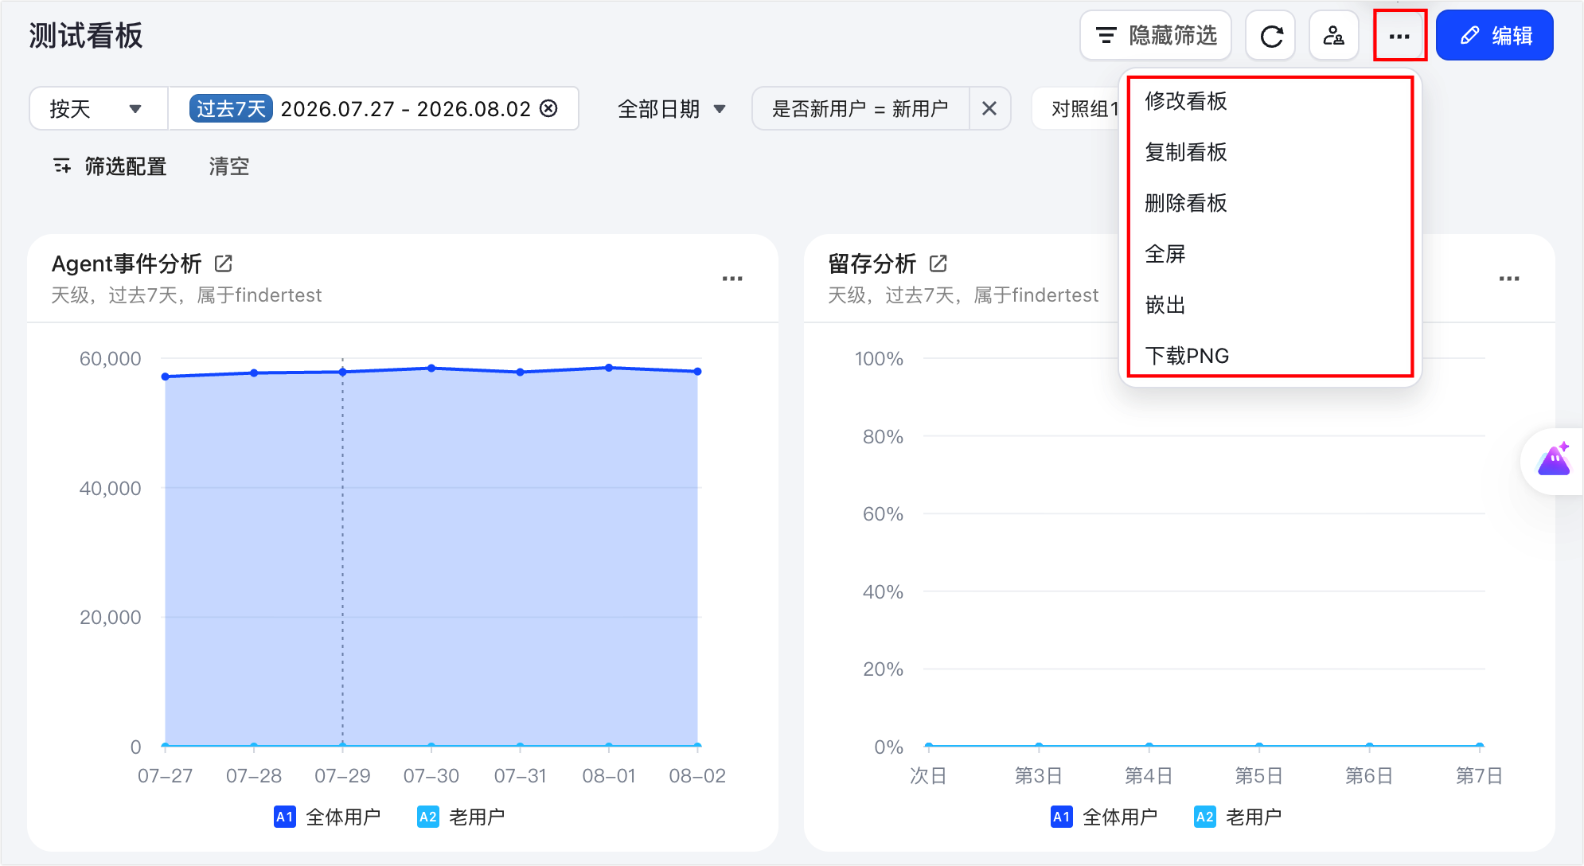The width and height of the screenshot is (1584, 866).
Task: Remove the 是否新用户 filter with X
Action: tap(989, 108)
